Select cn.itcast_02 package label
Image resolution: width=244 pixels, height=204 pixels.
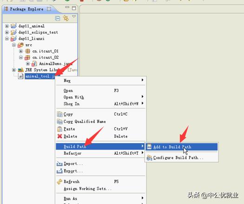click(46, 57)
